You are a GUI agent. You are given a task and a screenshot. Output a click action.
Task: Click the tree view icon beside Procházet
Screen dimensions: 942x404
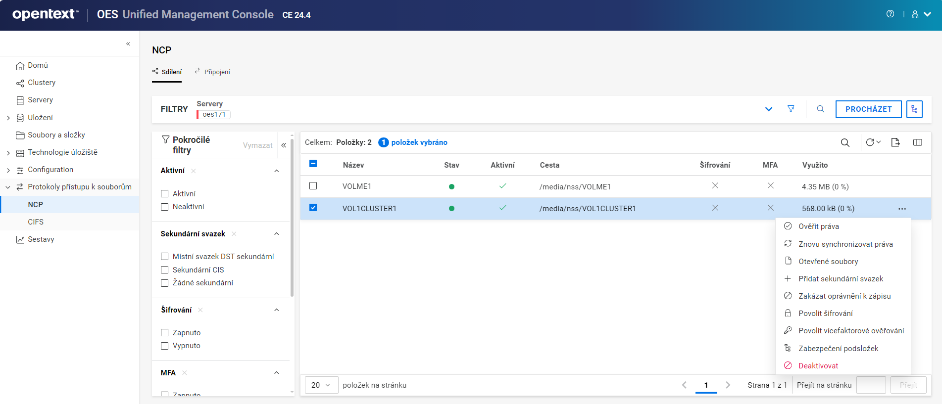coord(914,109)
